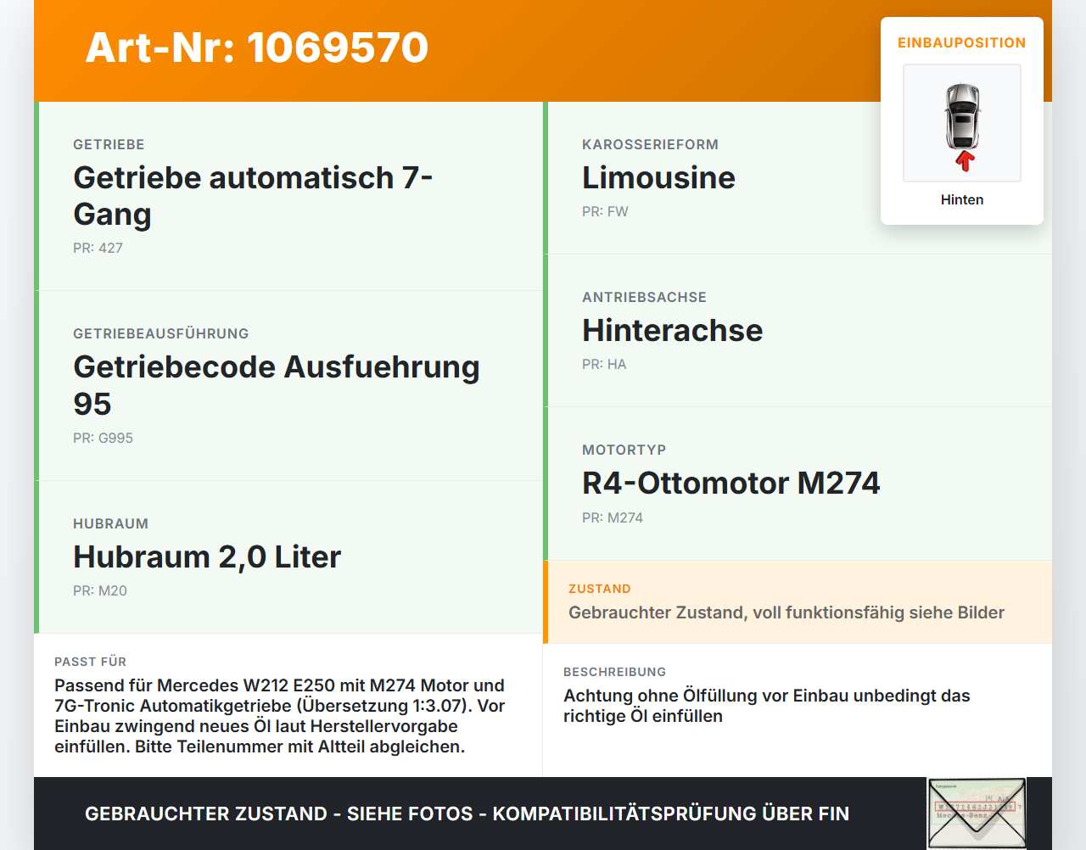Click Gebrauchter Zustand condition text
The image size is (1086, 850).
coord(787,612)
